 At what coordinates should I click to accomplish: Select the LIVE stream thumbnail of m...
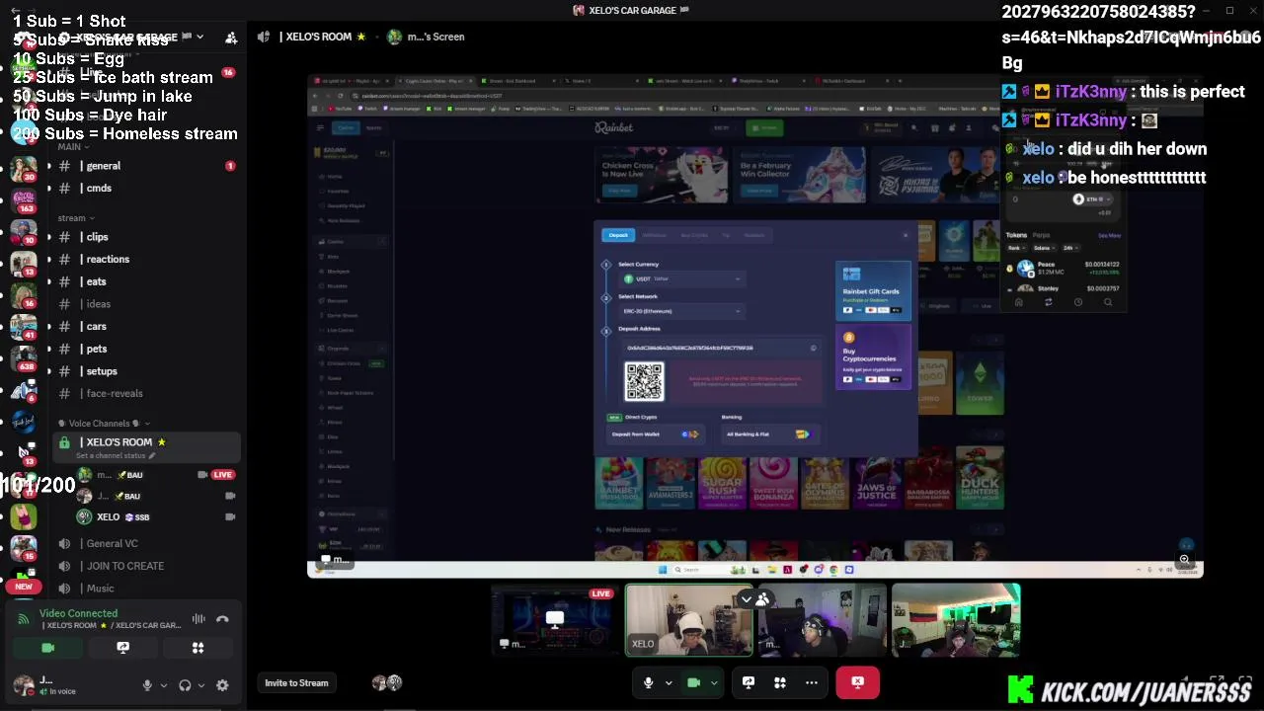click(x=555, y=620)
